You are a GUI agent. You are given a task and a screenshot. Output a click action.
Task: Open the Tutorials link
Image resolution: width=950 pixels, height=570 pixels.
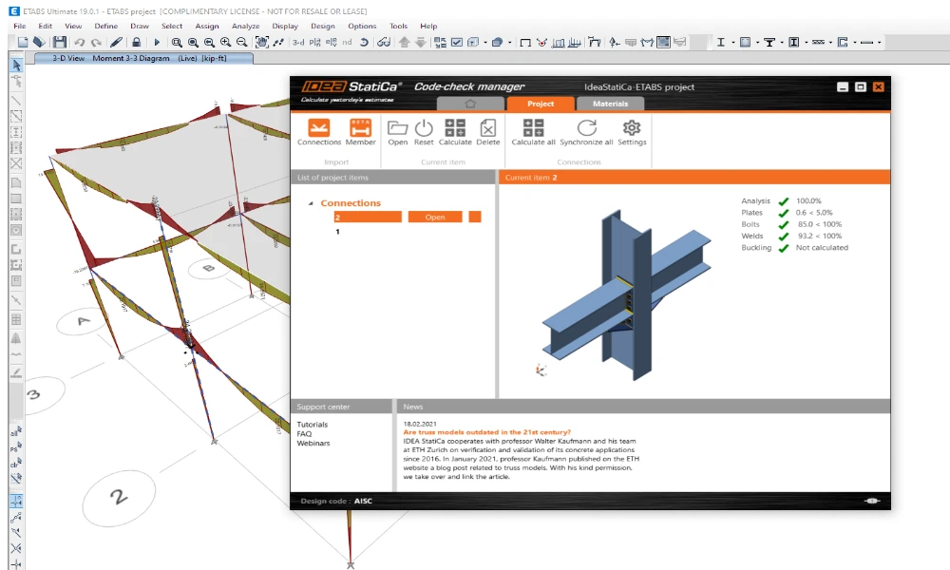click(312, 425)
